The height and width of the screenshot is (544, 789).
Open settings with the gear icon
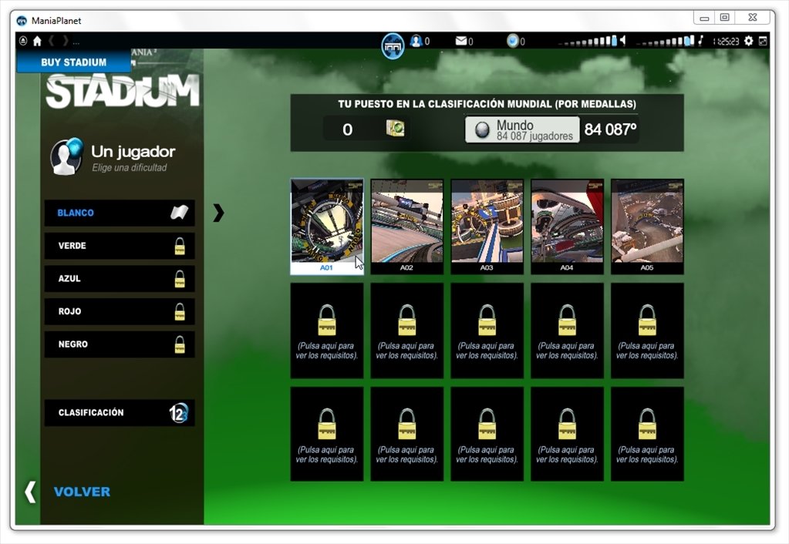[x=749, y=41]
